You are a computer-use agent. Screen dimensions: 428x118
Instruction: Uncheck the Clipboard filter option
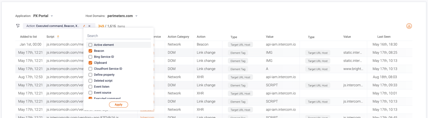tap(90, 63)
